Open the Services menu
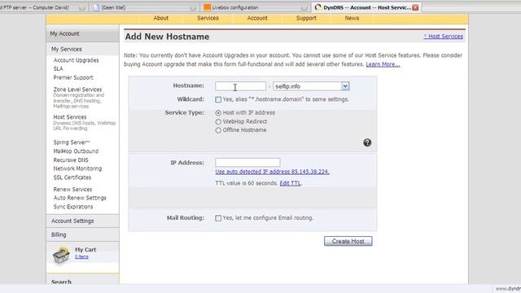 [208, 18]
